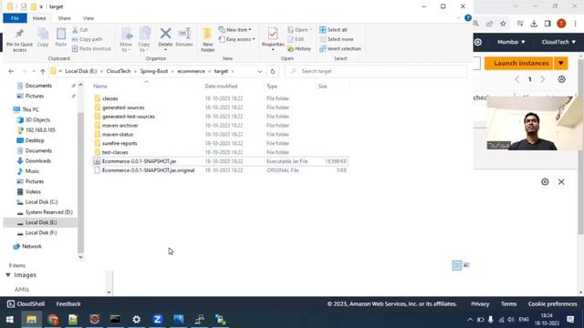Refresh the target folder view

(273, 71)
